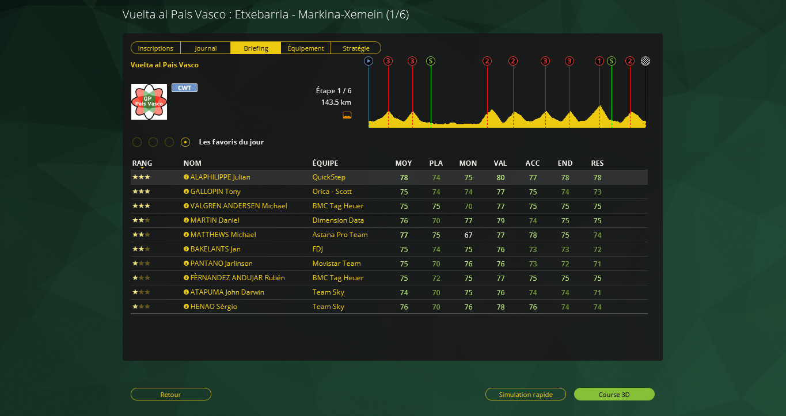This screenshot has height=416, width=786.
Task: Sort by the RES column header
Action: (x=597, y=163)
